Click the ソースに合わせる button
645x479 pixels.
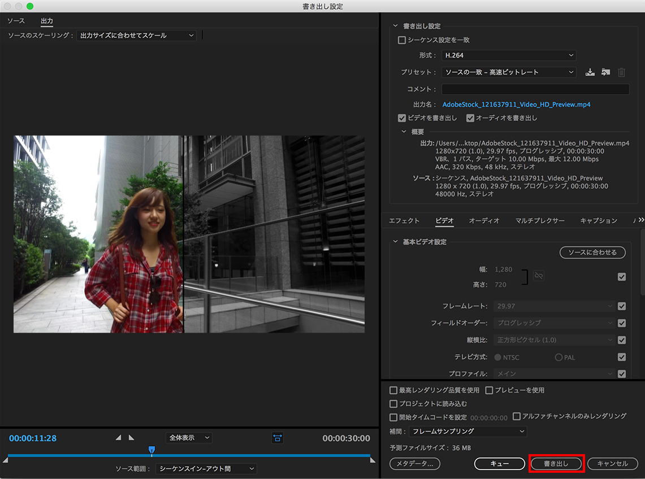point(592,252)
